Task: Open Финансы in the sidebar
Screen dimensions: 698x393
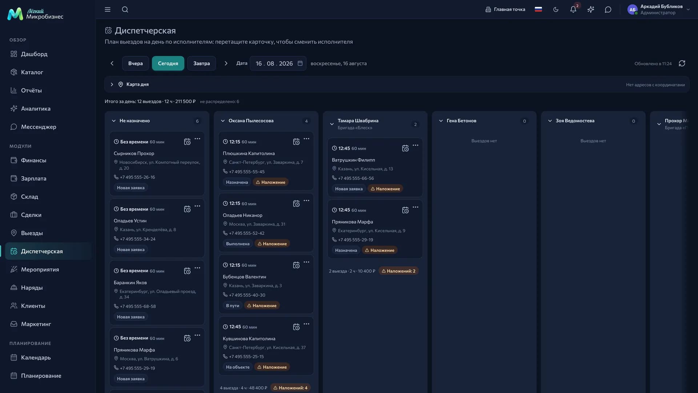Action: (x=48, y=160)
